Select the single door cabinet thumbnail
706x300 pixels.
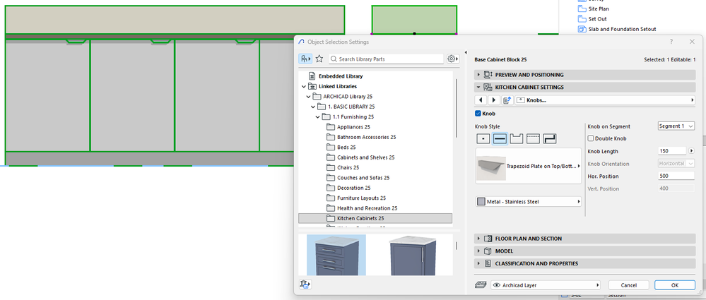413,255
